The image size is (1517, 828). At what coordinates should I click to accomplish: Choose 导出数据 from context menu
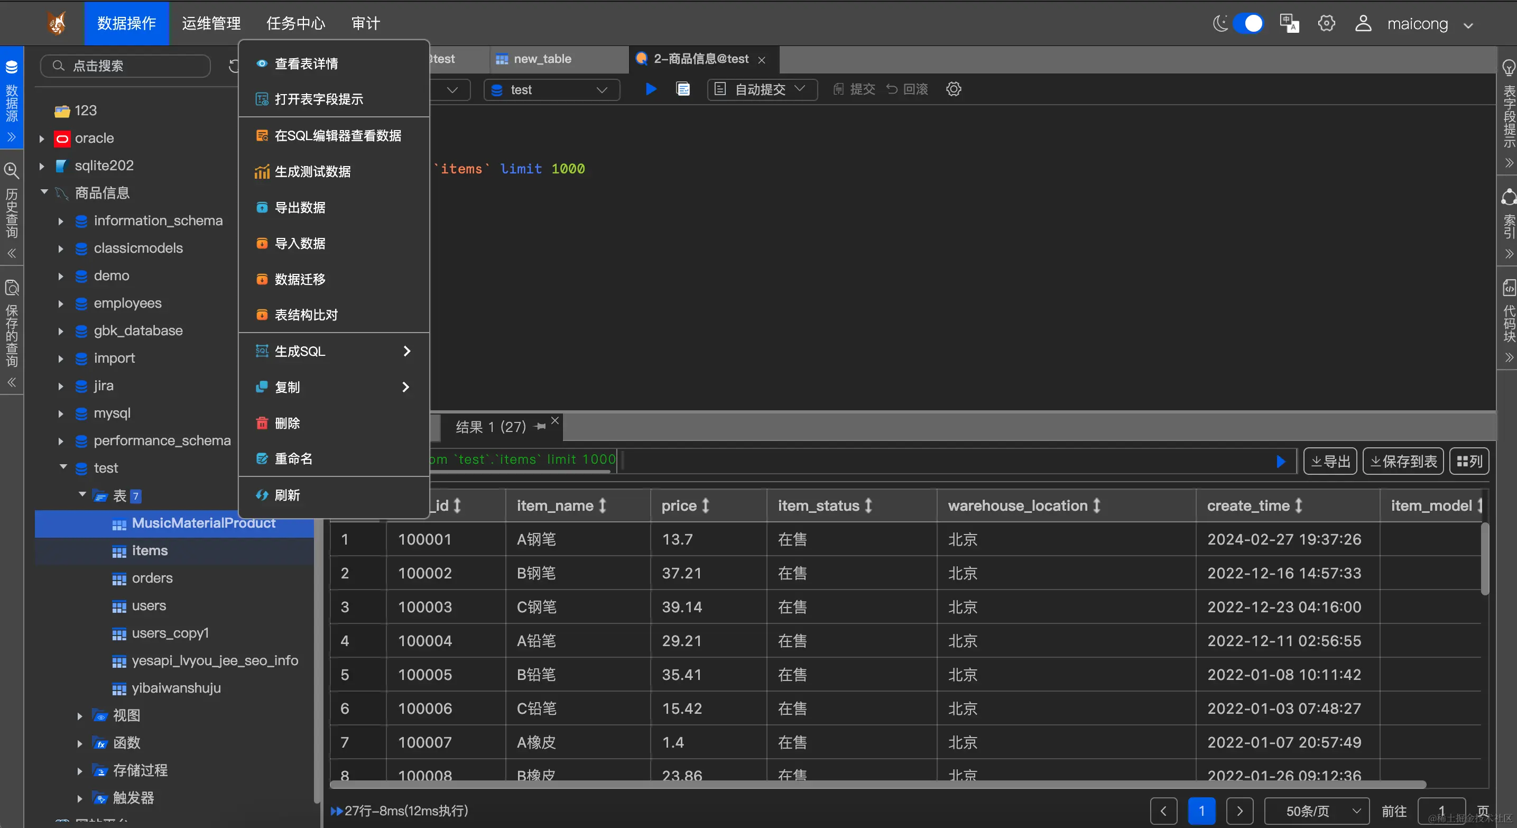point(300,207)
